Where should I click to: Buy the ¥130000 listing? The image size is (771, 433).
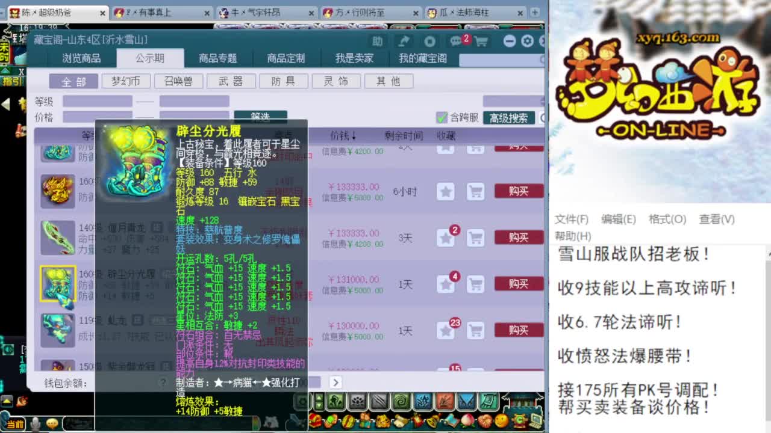[519, 330]
